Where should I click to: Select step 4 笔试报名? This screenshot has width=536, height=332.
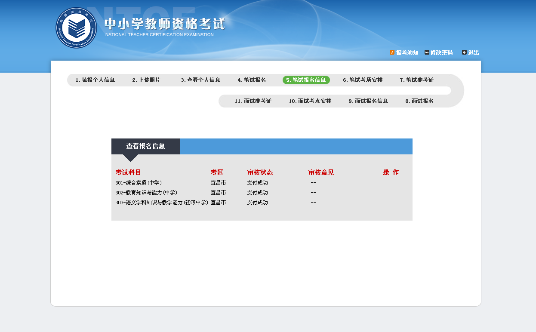pyautogui.click(x=252, y=80)
